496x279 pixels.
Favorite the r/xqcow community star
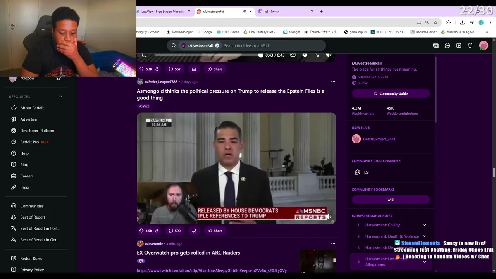pos(59,78)
